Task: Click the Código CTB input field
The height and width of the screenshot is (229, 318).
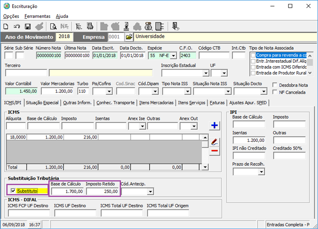Action: pos(213,55)
